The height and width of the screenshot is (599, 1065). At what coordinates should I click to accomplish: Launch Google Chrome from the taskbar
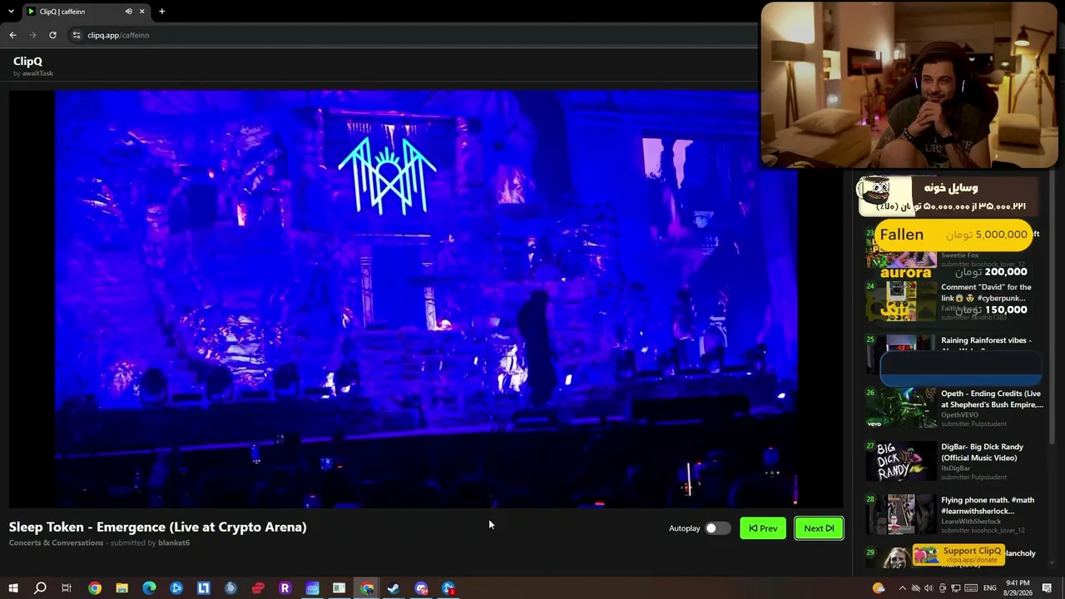pyautogui.click(x=95, y=588)
